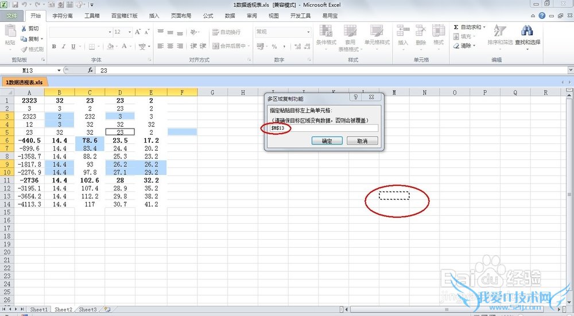Open Format as Table (套用表格格式)
Viewport: 574px width, 316px height.
(350, 38)
